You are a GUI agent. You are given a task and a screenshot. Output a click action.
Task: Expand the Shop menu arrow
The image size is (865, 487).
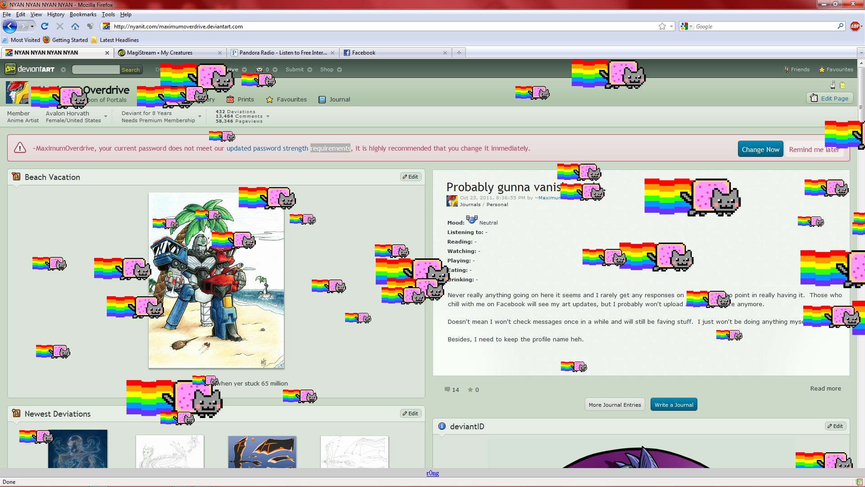339,69
